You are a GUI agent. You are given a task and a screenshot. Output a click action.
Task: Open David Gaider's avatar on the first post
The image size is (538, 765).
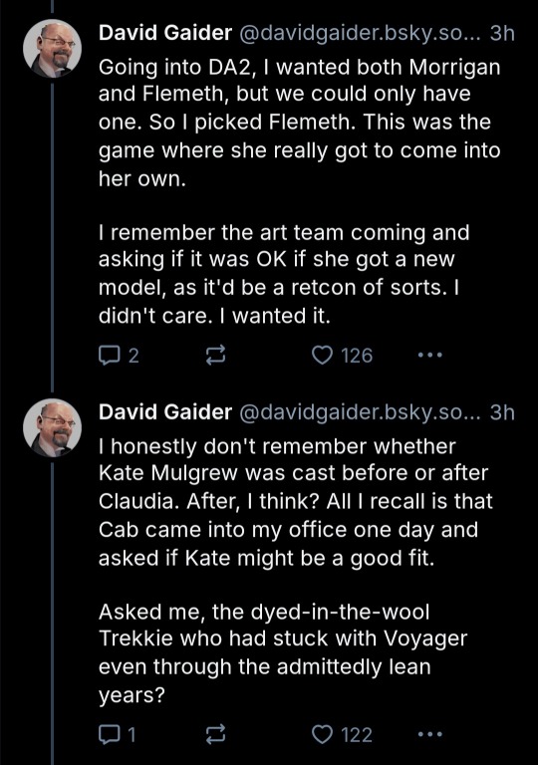click(52, 48)
